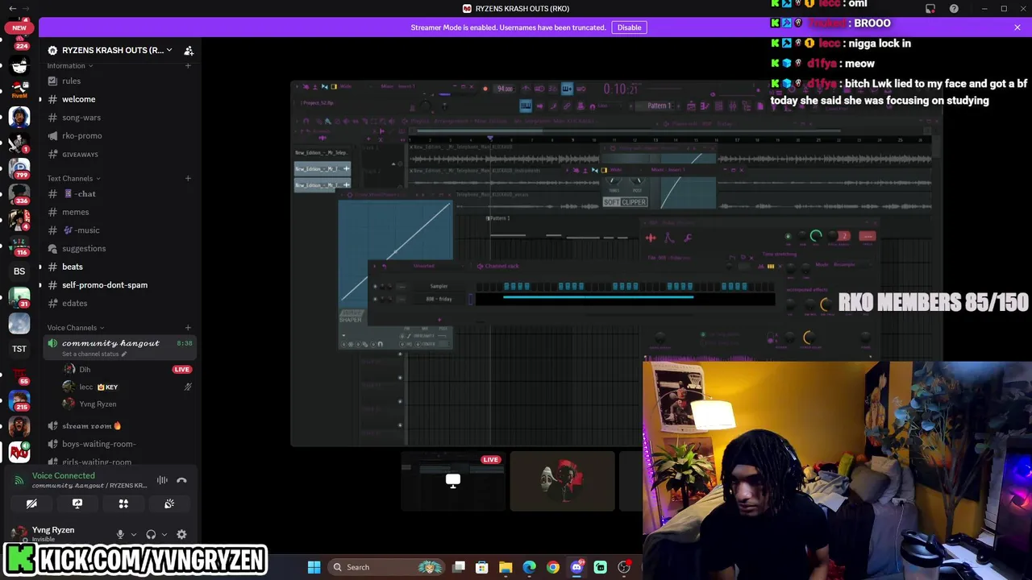Open RYZENS KRASH OUTS server menu dropdown

point(110,50)
